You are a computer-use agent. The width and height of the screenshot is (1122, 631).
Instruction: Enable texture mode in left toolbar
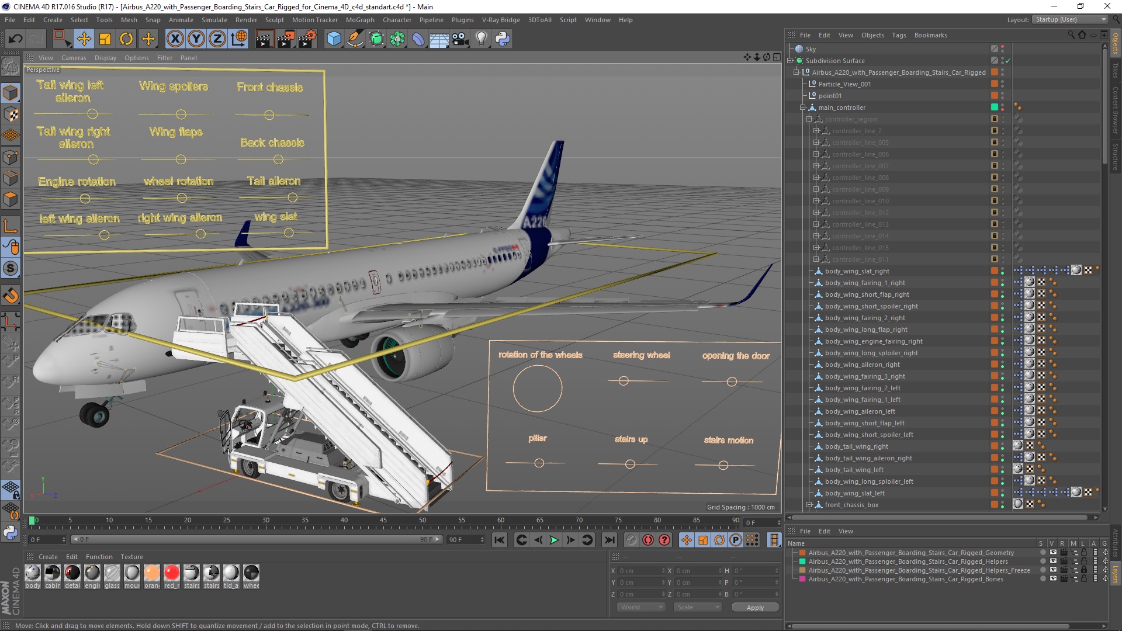[11, 114]
